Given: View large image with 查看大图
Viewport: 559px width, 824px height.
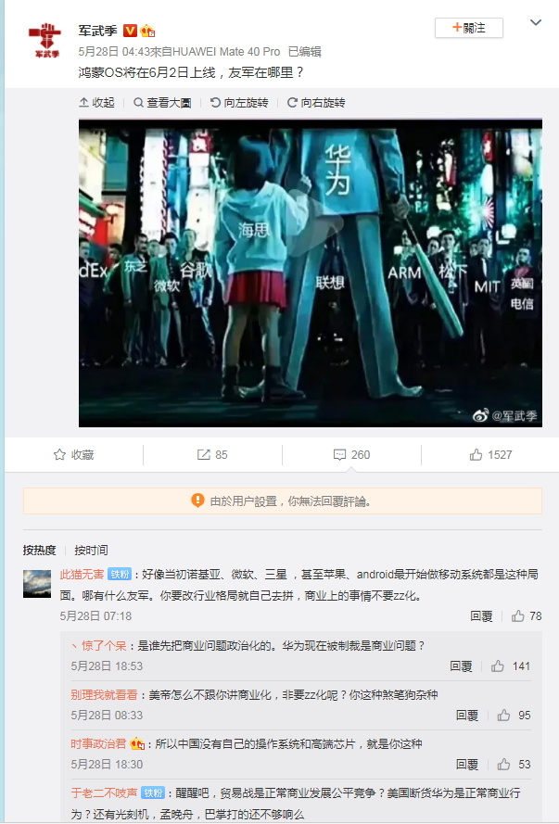Looking at the screenshot, I should click(162, 103).
